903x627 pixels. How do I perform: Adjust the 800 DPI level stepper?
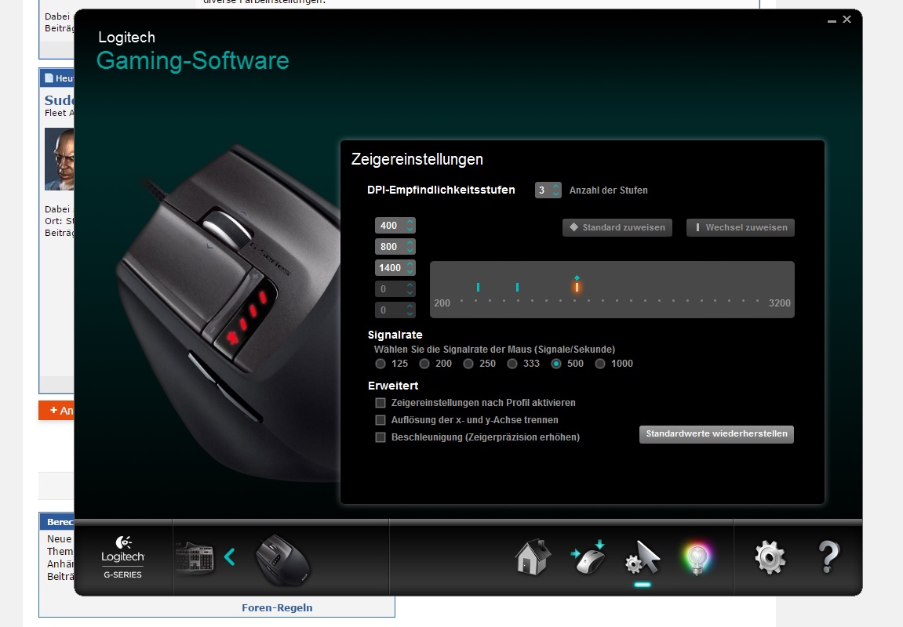pyautogui.click(x=410, y=246)
